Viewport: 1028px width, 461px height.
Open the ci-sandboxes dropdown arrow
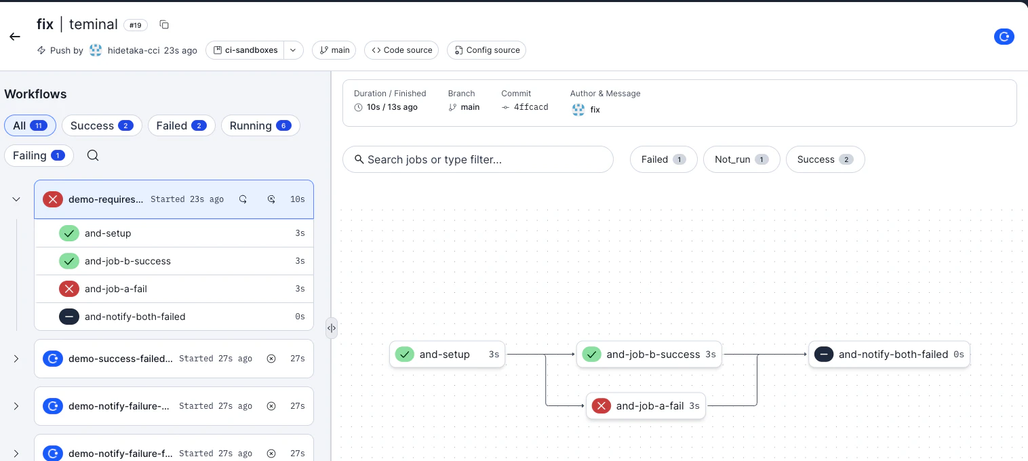[293, 50]
